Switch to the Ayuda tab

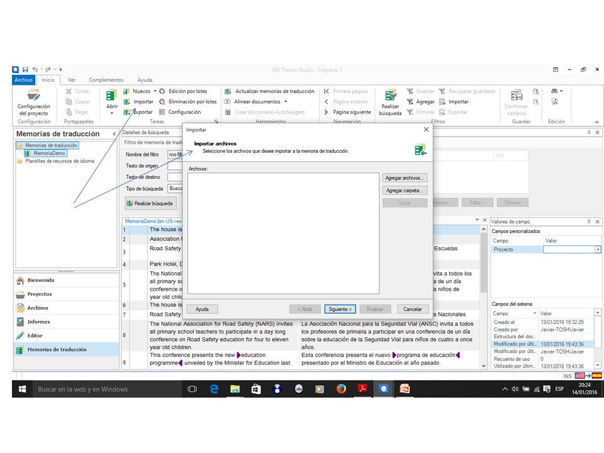pyautogui.click(x=145, y=80)
